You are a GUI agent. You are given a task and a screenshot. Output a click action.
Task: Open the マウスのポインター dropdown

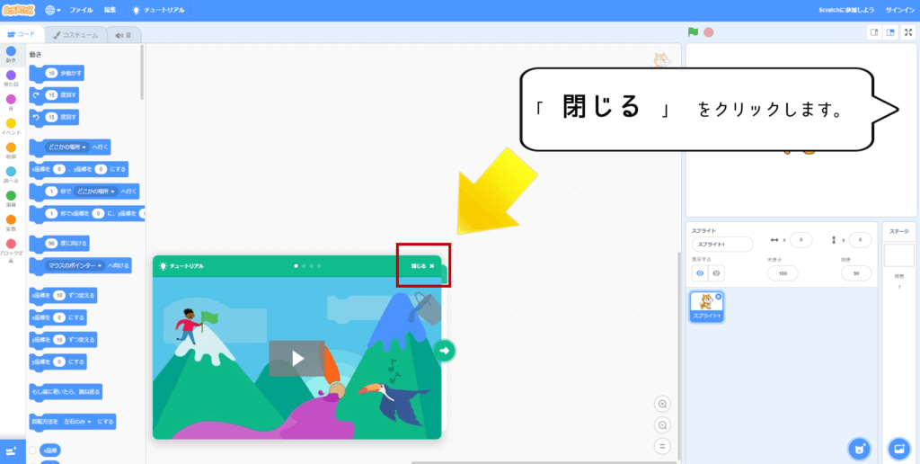click(75, 266)
